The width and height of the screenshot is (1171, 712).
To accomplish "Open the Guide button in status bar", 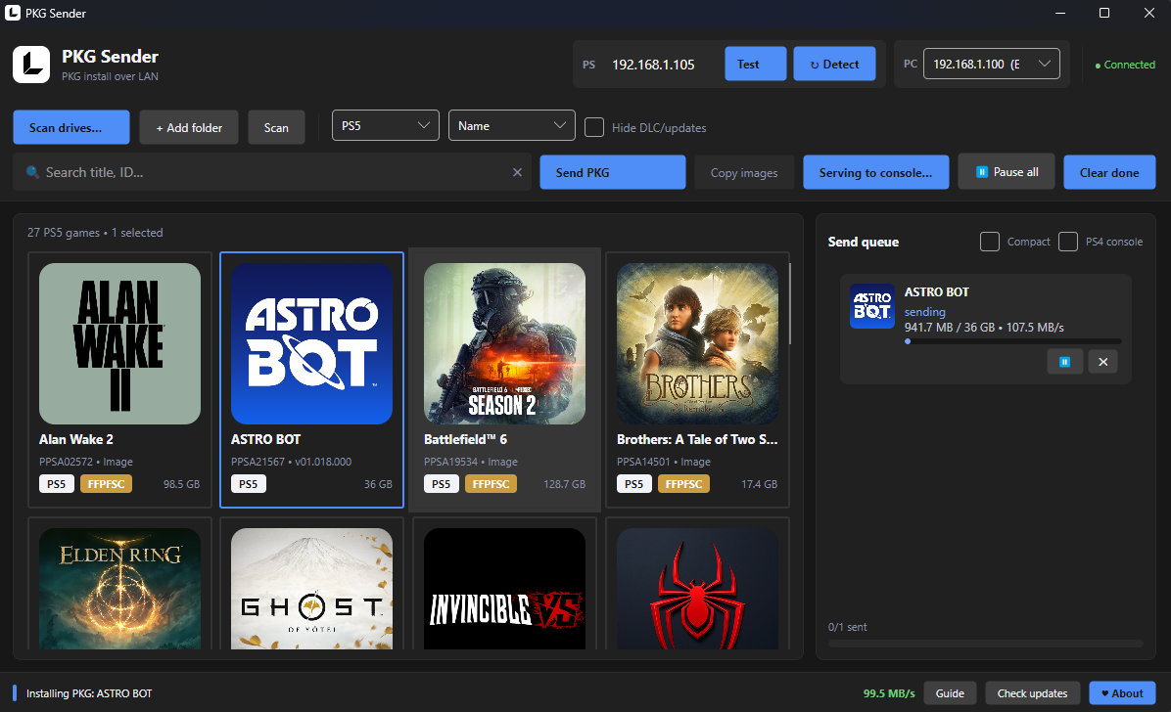I will (x=950, y=693).
